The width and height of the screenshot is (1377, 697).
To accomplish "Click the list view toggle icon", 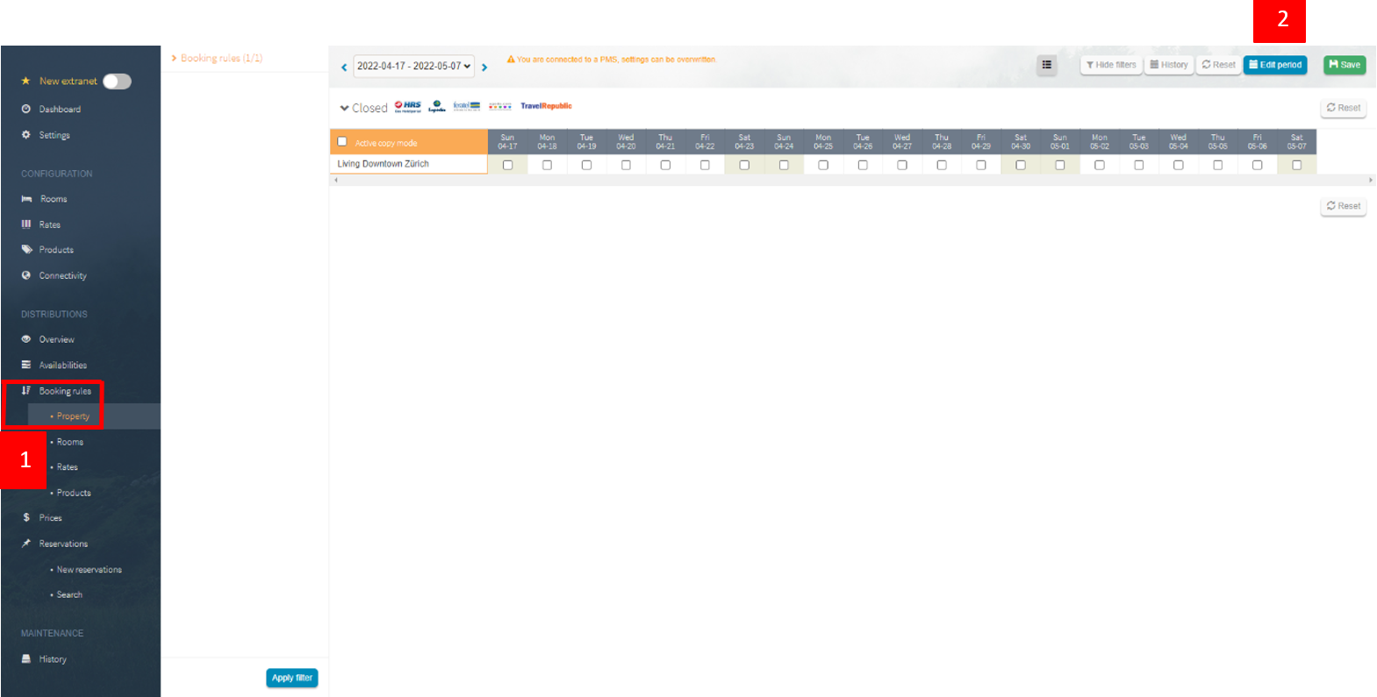I will tap(1047, 65).
